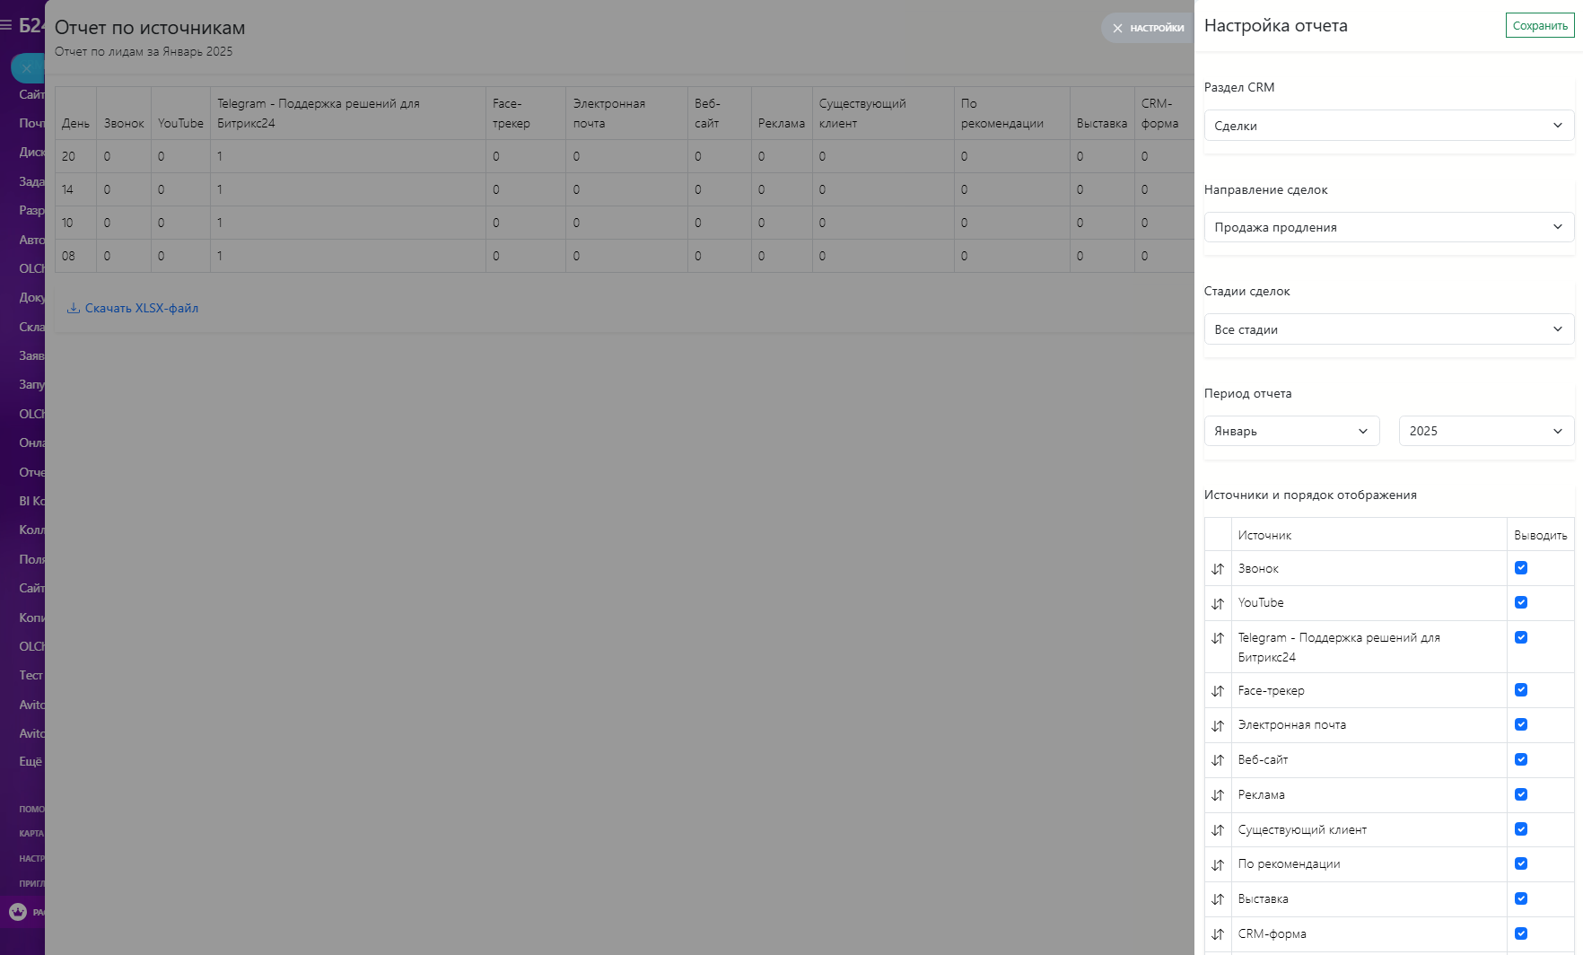
Task: Click the reorder icon beside Реклама
Action: click(1218, 795)
